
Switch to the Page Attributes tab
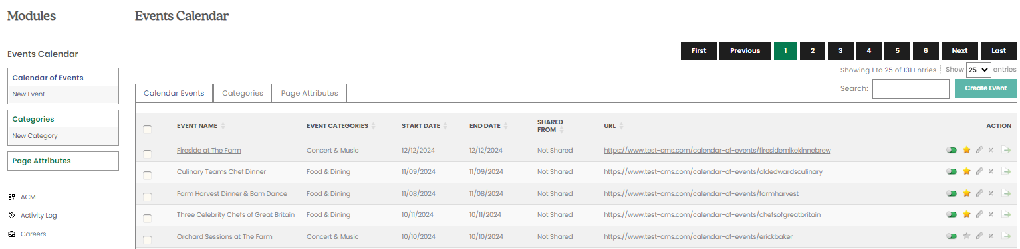click(x=310, y=93)
